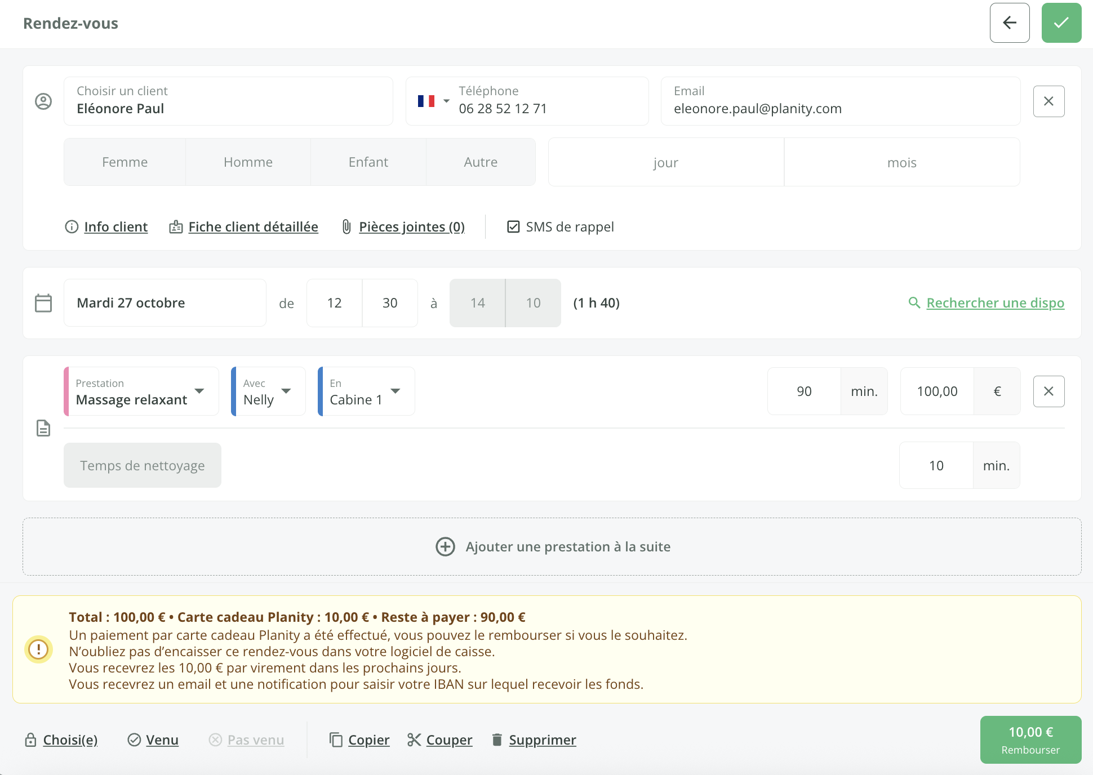
Task: Click the 100,00 price field
Action: click(938, 391)
